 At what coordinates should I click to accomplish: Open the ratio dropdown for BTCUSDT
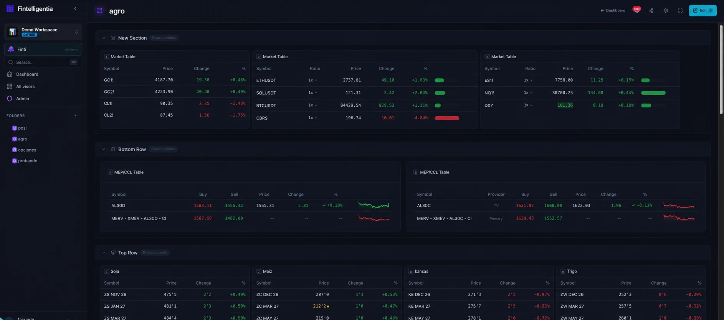(x=312, y=106)
